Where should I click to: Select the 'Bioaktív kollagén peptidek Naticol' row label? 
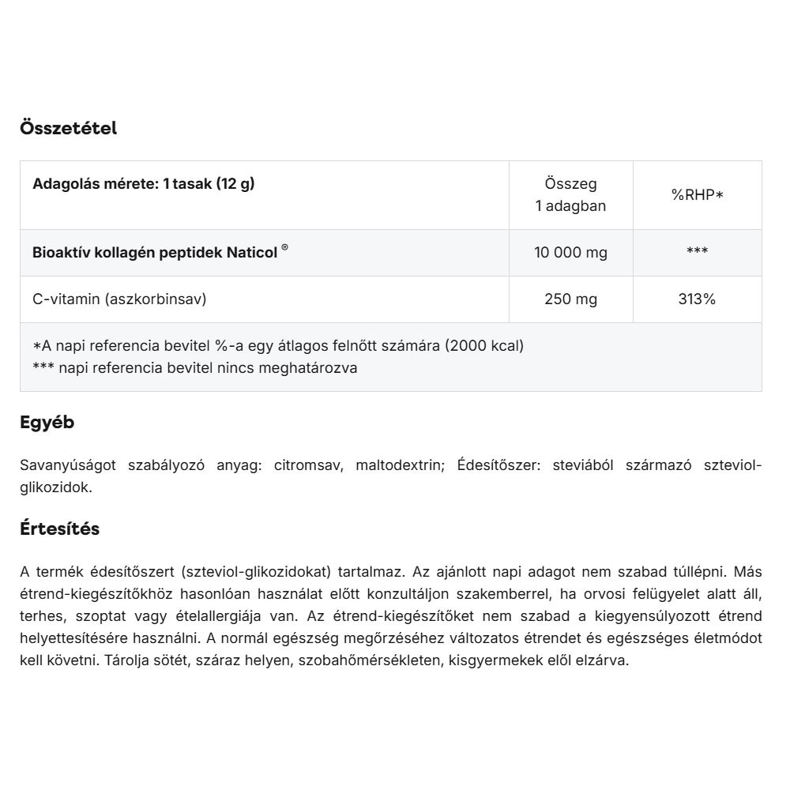click(155, 253)
